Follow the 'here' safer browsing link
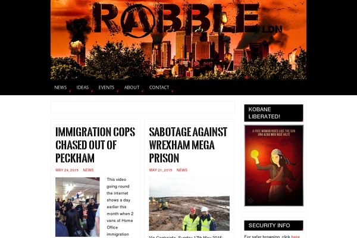This screenshot has width=357, height=238. 295,236
